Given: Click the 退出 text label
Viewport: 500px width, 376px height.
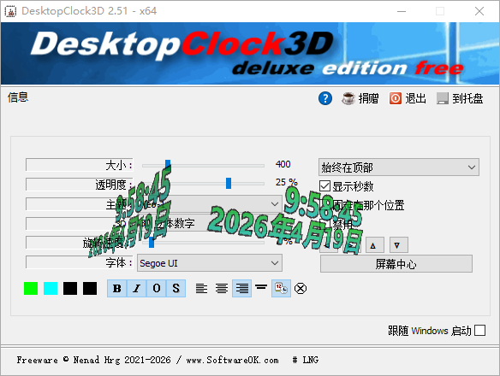Looking at the screenshot, I should 415,98.
